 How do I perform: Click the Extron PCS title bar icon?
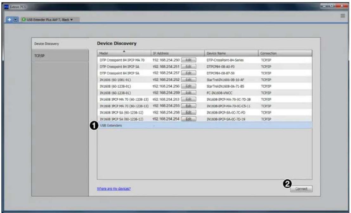click(x=6, y=7)
